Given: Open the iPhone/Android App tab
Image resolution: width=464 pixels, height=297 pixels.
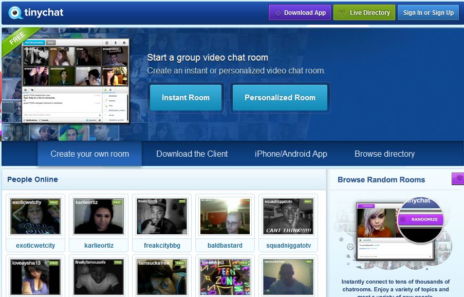Looking at the screenshot, I should click(x=291, y=154).
